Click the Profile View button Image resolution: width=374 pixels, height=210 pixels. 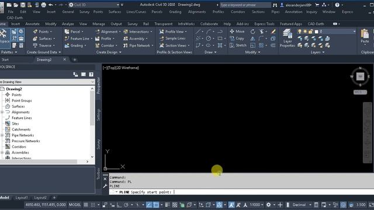point(173,32)
